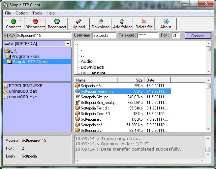Click the Softepdia Site_small image icon

[77, 103]
